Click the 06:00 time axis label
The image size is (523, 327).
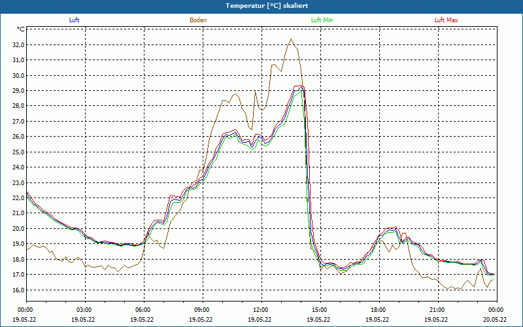click(x=144, y=310)
